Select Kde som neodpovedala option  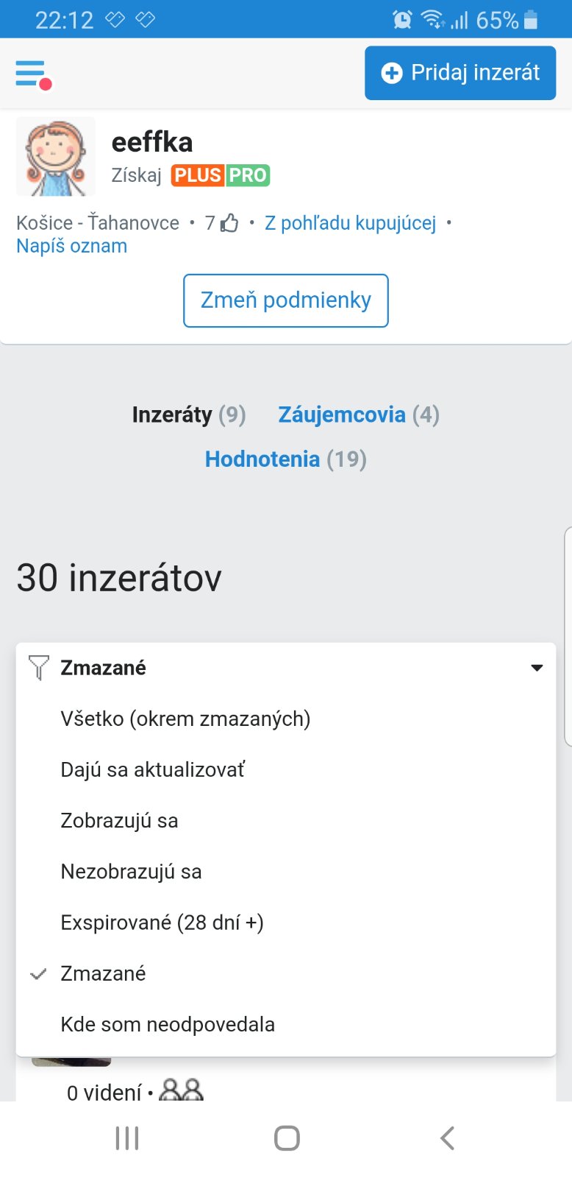(168, 1024)
